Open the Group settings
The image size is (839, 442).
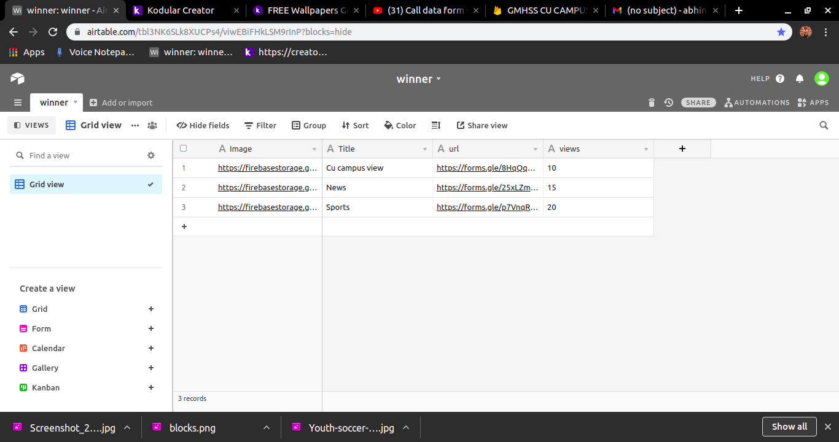point(309,125)
